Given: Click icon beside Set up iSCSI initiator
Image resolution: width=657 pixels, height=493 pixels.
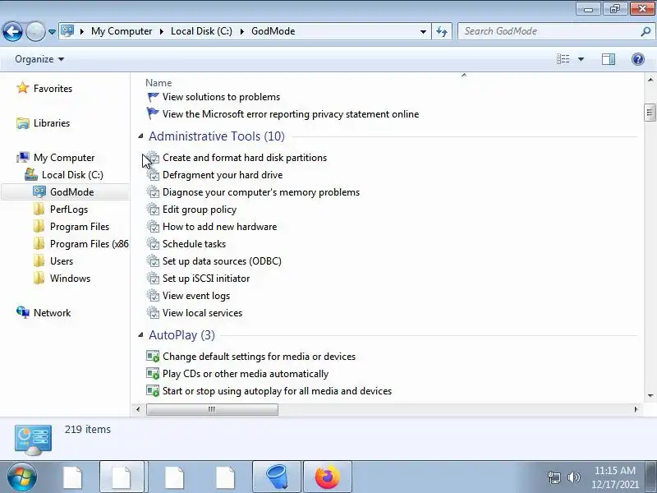Looking at the screenshot, I should (x=153, y=278).
